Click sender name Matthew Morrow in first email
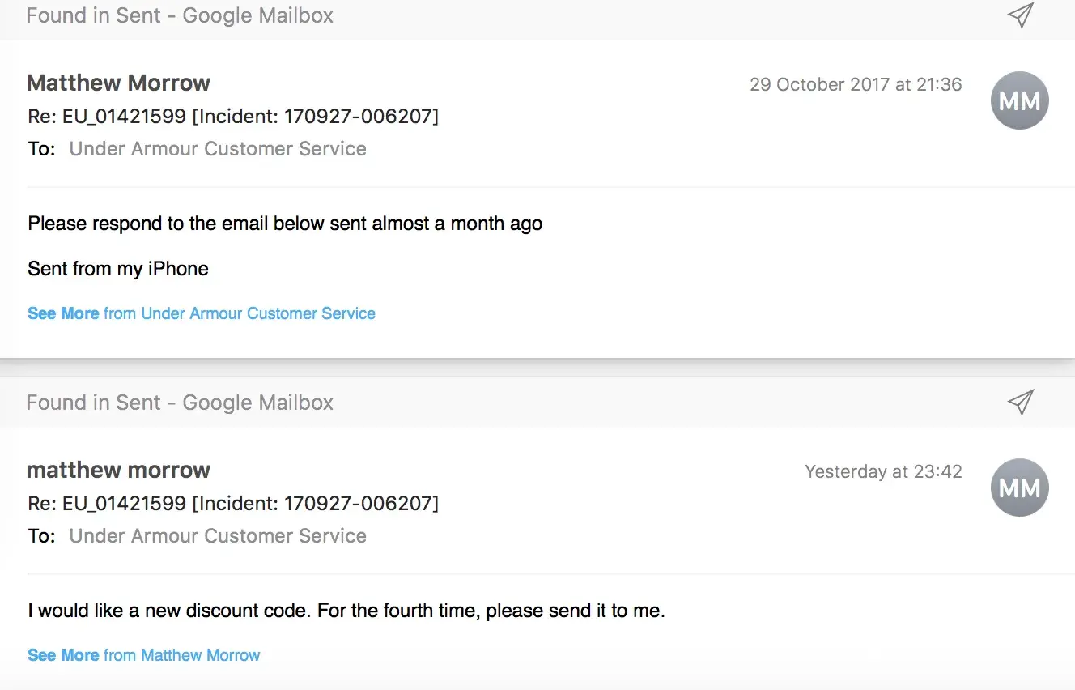Image resolution: width=1075 pixels, height=690 pixels. pyautogui.click(x=118, y=83)
